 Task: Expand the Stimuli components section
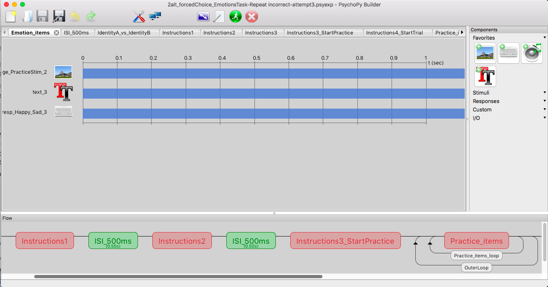click(x=509, y=93)
